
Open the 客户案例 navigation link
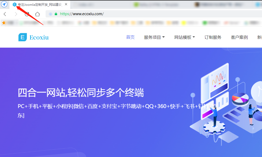tap(239, 37)
